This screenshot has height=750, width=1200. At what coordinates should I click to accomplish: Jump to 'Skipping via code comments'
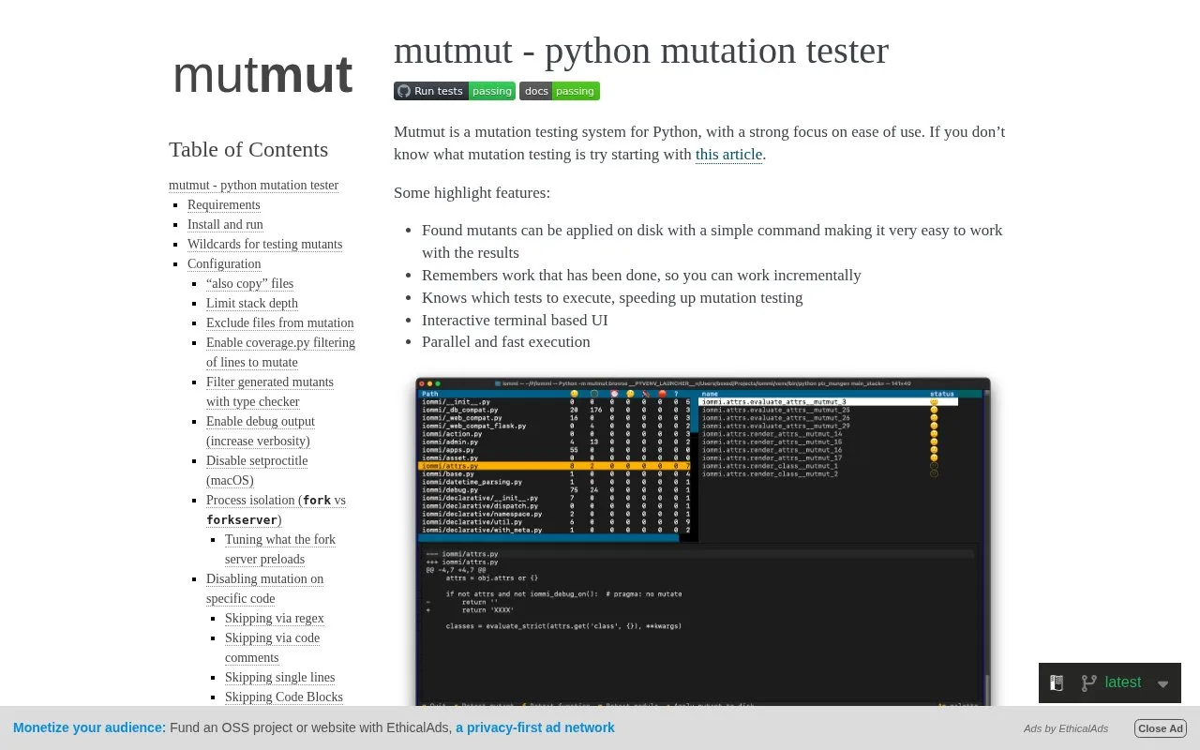coord(272,648)
